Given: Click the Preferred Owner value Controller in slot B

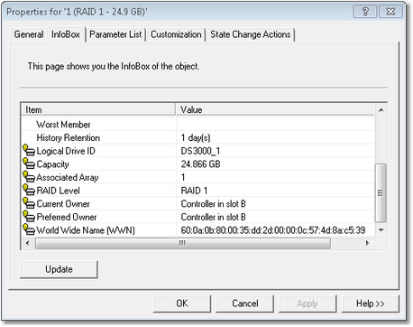Looking at the screenshot, I should tap(213, 217).
